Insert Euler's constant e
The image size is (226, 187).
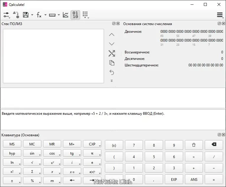92,163
